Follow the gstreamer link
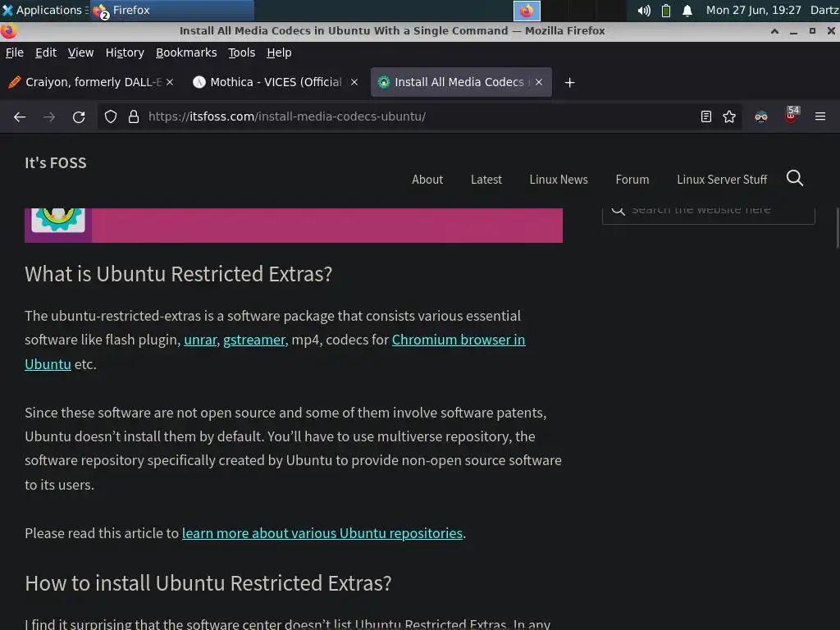The image size is (840, 630). coord(254,340)
